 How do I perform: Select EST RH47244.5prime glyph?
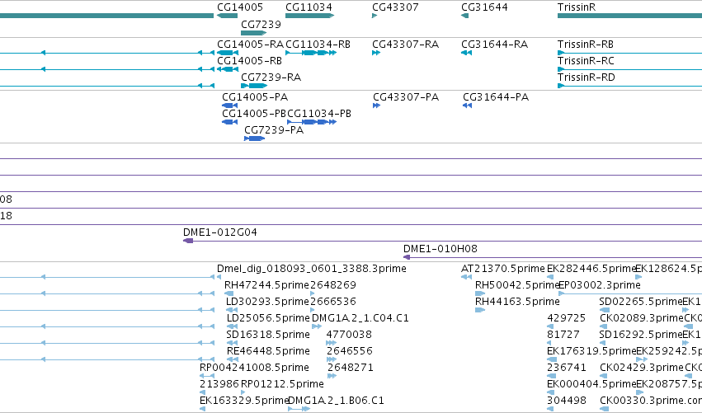click(x=229, y=293)
